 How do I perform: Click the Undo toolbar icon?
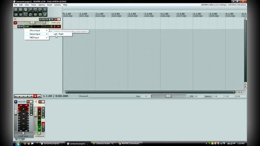click(35, 10)
